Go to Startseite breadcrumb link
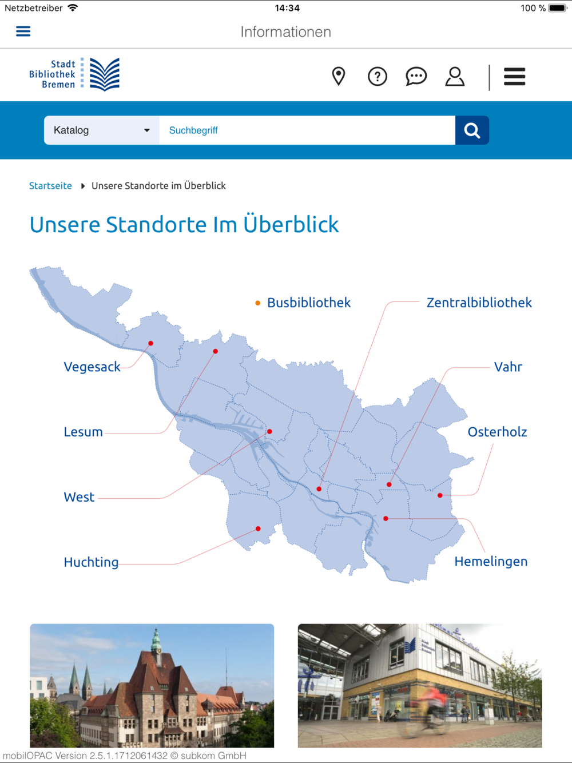Image resolution: width=572 pixels, height=763 pixels. tap(50, 186)
